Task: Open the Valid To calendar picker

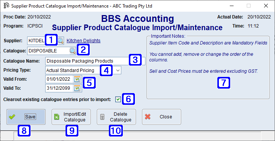Action: pos(77,88)
